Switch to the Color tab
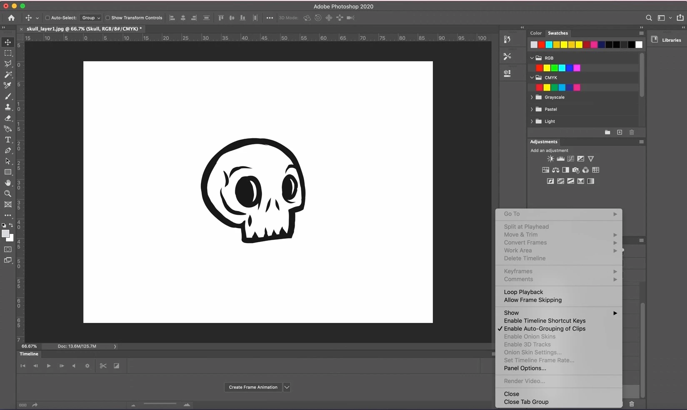Image resolution: width=687 pixels, height=410 pixels. [x=536, y=33]
